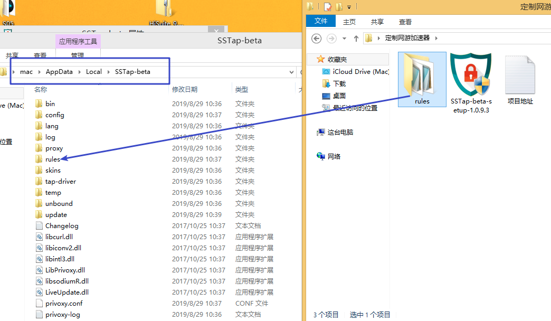Select the bin folder icon
Viewport: 551px width, 321px height.
(39, 103)
